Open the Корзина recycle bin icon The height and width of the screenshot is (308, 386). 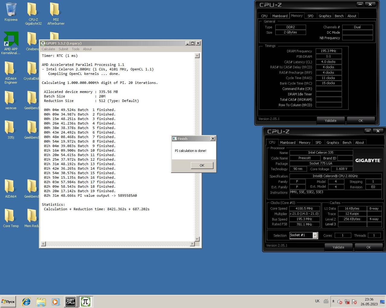pyautogui.click(x=11, y=12)
